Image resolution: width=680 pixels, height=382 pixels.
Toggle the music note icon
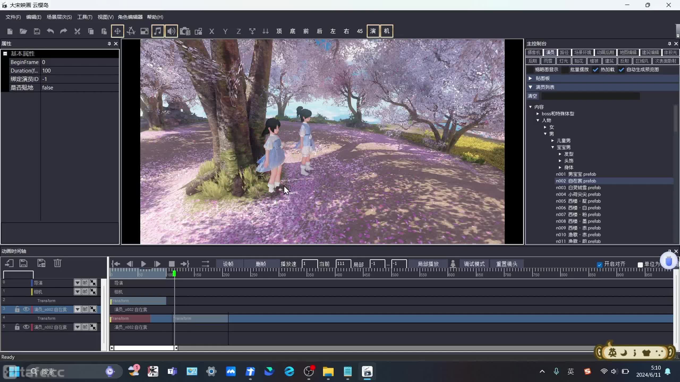point(158,31)
